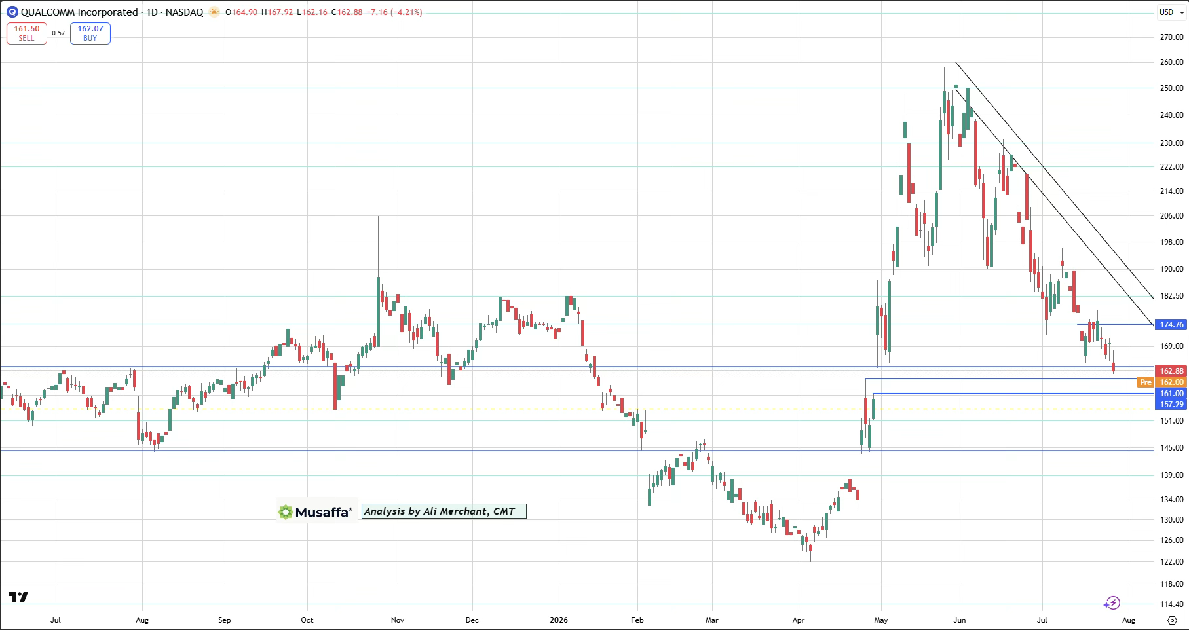Click 250.00 on the price scale

(x=1172, y=88)
